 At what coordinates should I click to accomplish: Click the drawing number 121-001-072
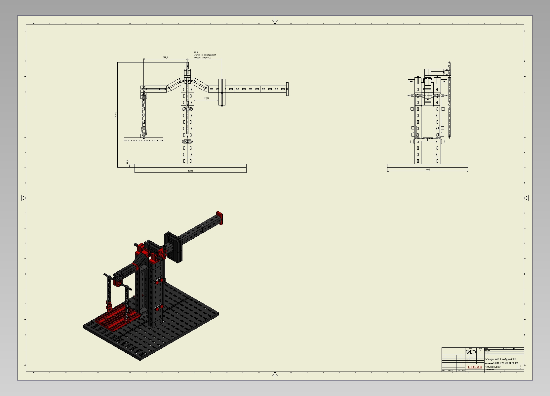[x=493, y=367]
